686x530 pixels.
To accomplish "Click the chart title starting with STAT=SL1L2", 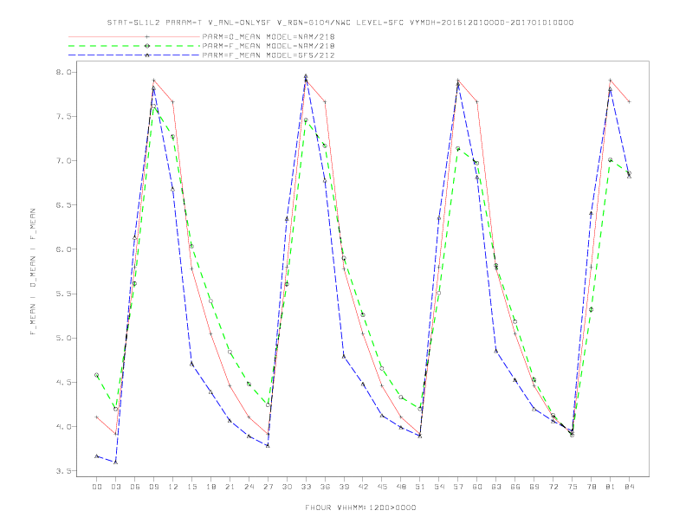I will coord(340,23).
